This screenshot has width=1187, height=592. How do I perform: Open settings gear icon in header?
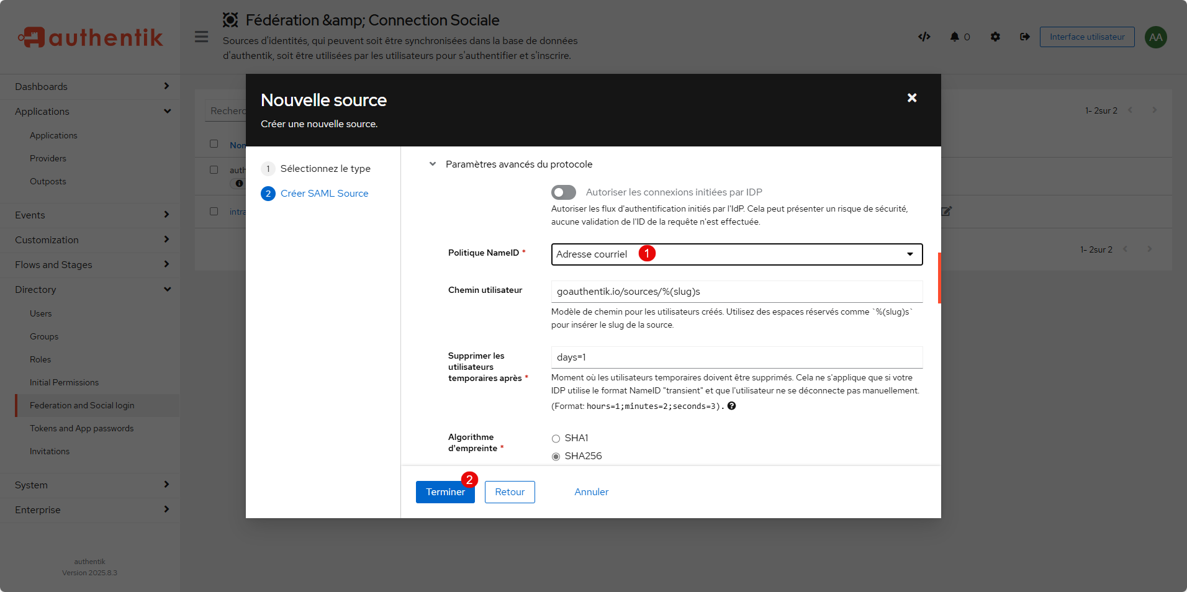[x=995, y=37]
